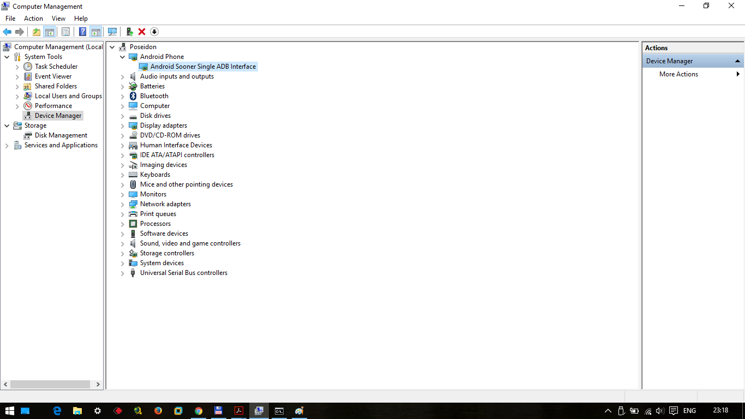745x419 pixels.
Task: Expand the Network adapters category
Action: coord(123,204)
